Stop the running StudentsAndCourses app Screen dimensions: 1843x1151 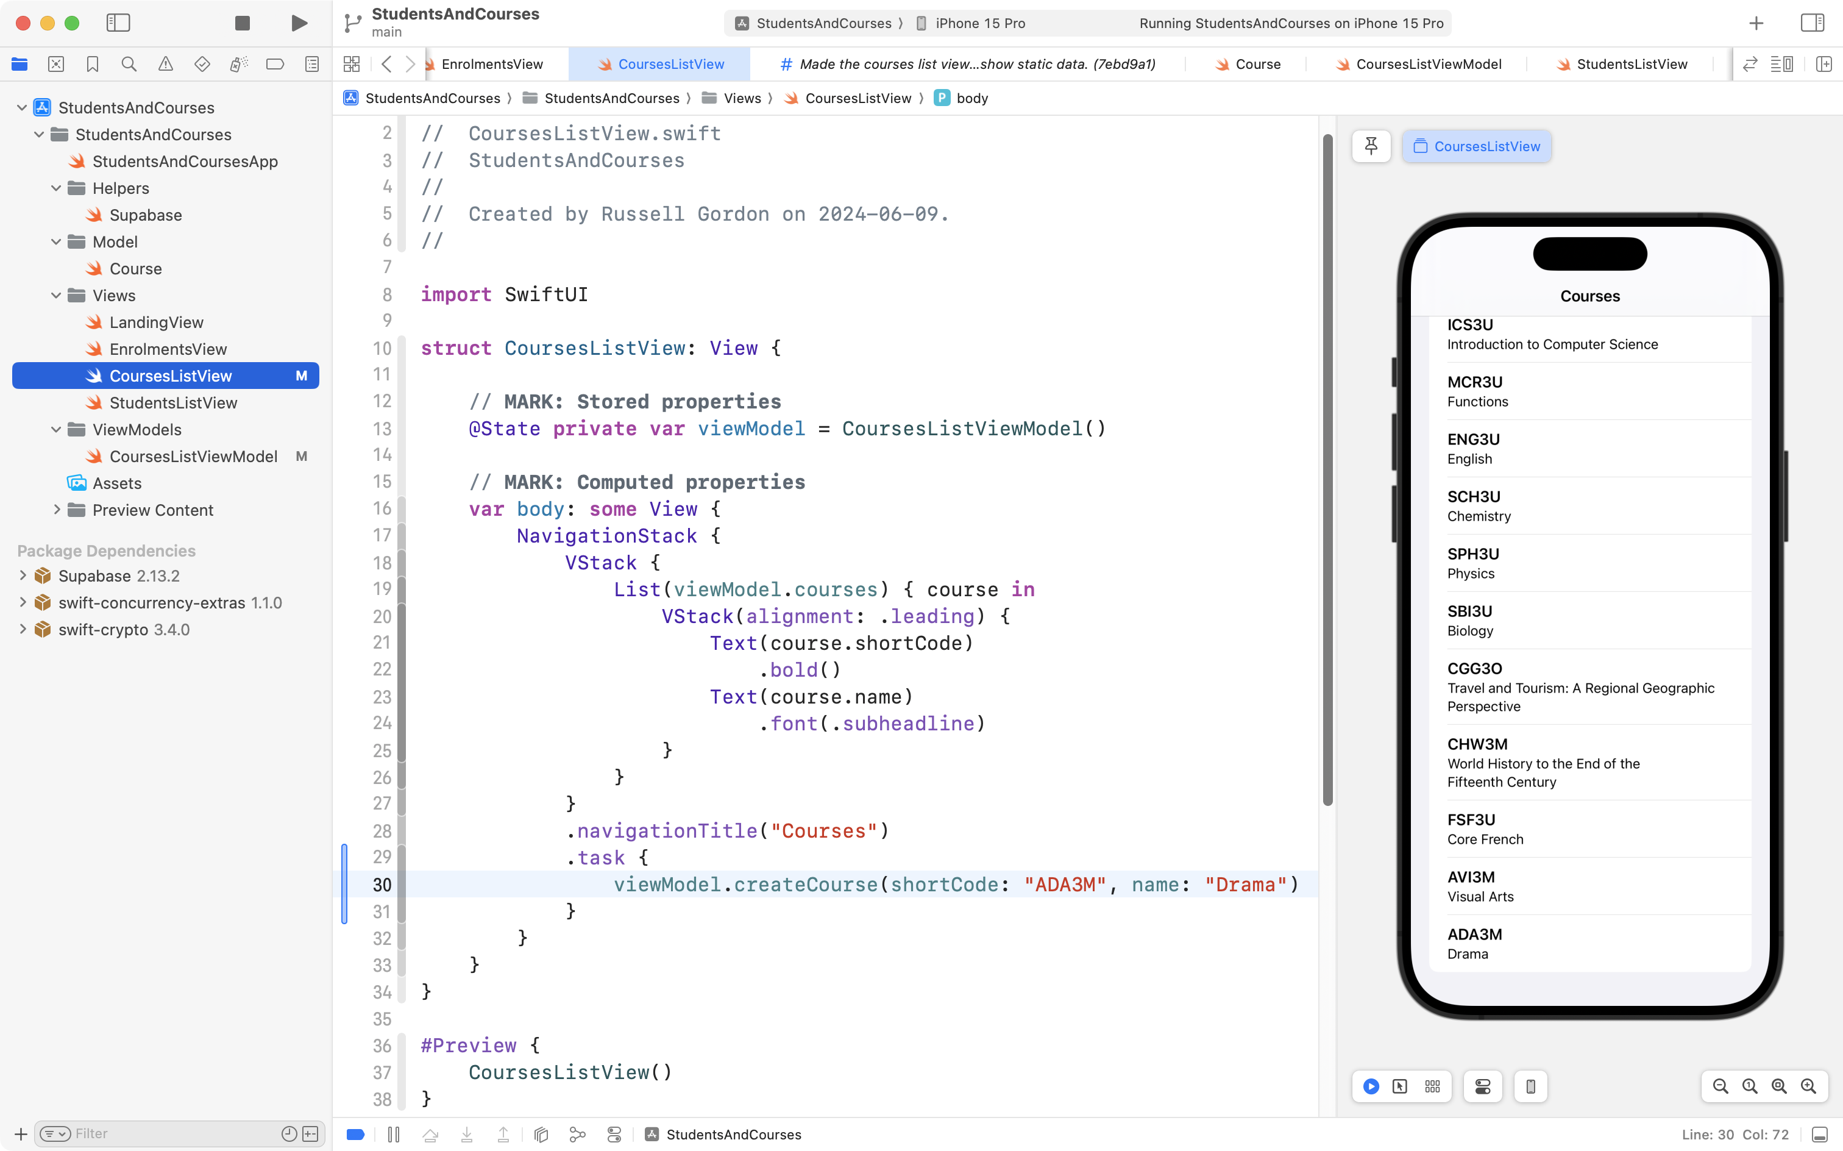[242, 23]
